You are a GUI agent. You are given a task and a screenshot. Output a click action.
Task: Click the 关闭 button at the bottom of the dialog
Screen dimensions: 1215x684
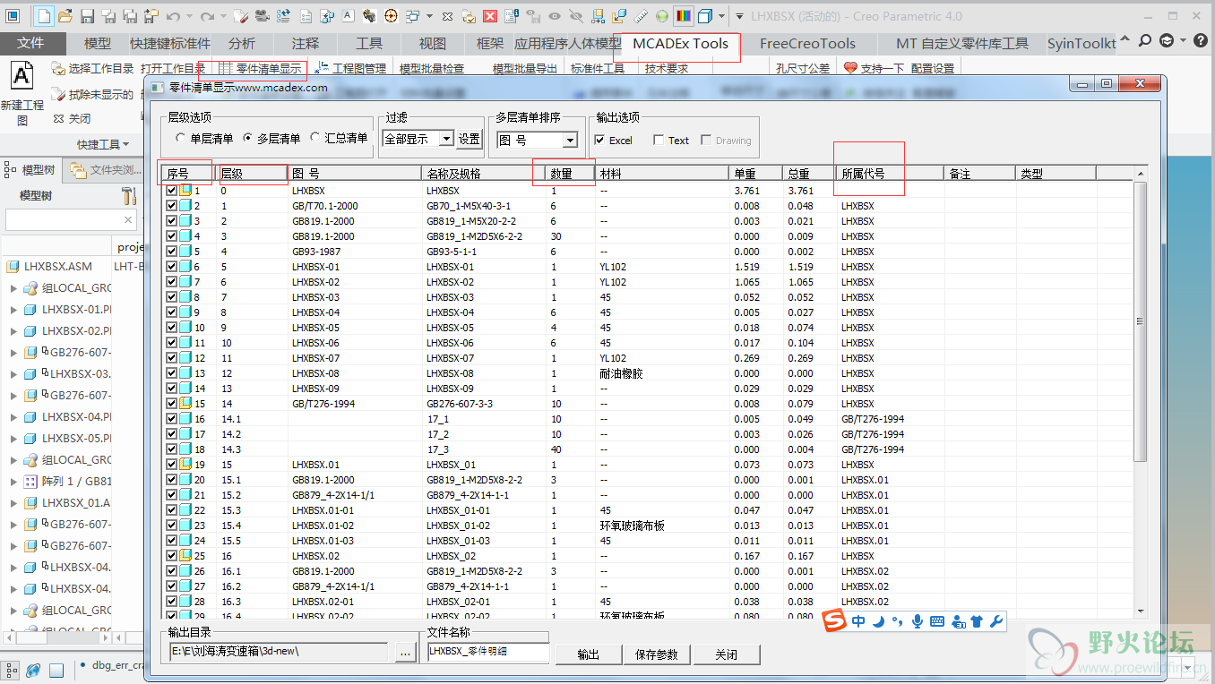pyautogui.click(x=727, y=654)
